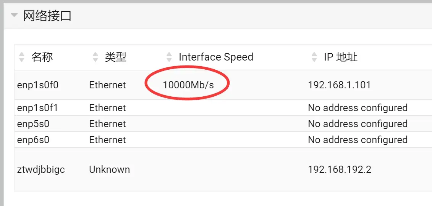Click the 网络接口 panel title
432x206 pixels.
click(47, 16)
